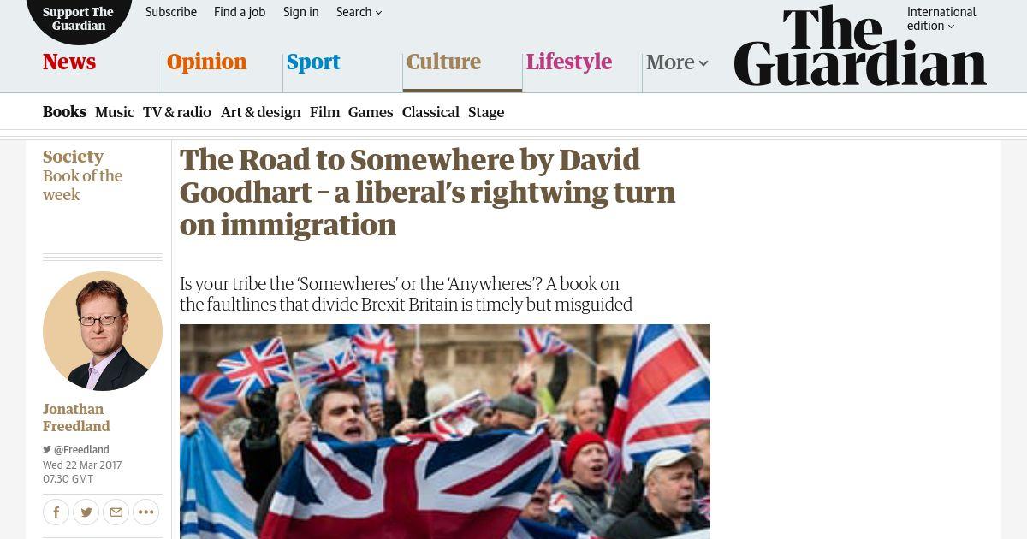Image resolution: width=1027 pixels, height=539 pixels.
Task: Share article via Twitter icon
Action: click(86, 512)
